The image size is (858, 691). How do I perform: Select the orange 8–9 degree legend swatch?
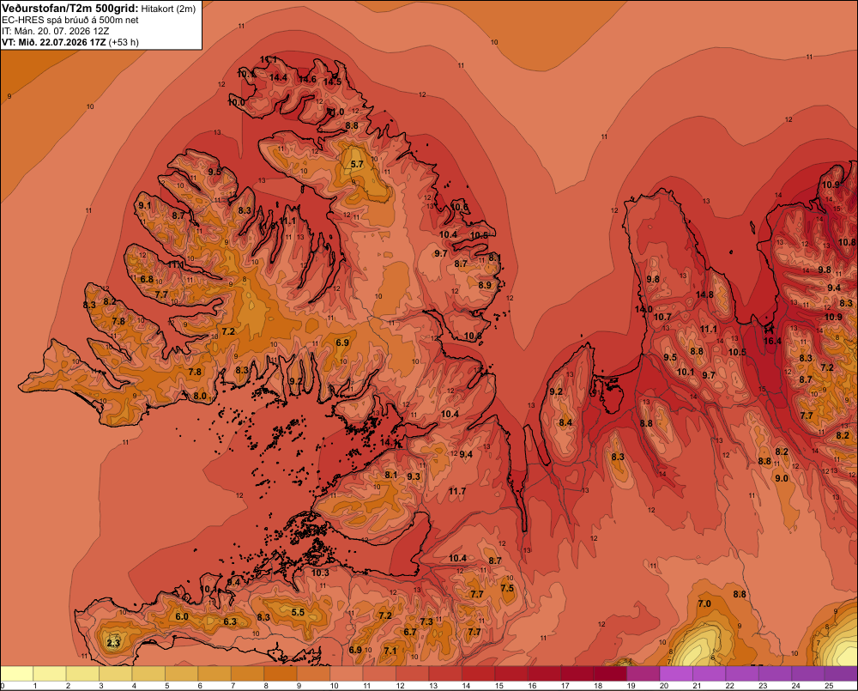pos(281,674)
